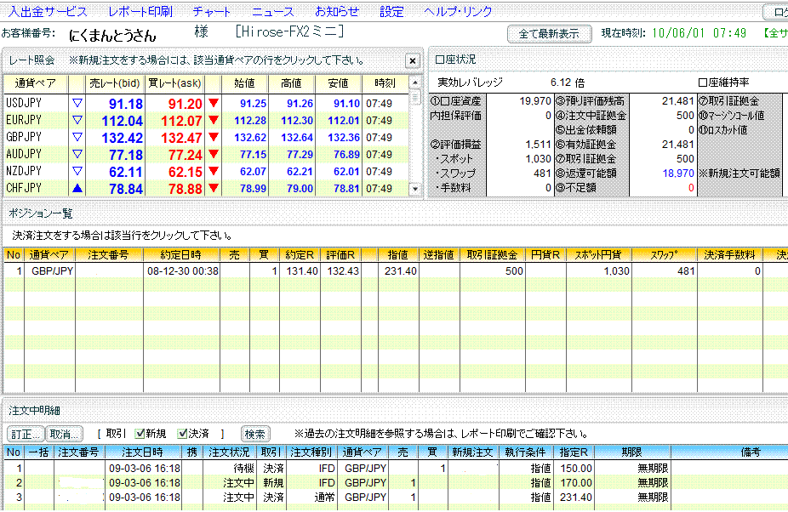Toggle the 新規 checkbox
The width and height of the screenshot is (788, 512).
click(x=140, y=434)
